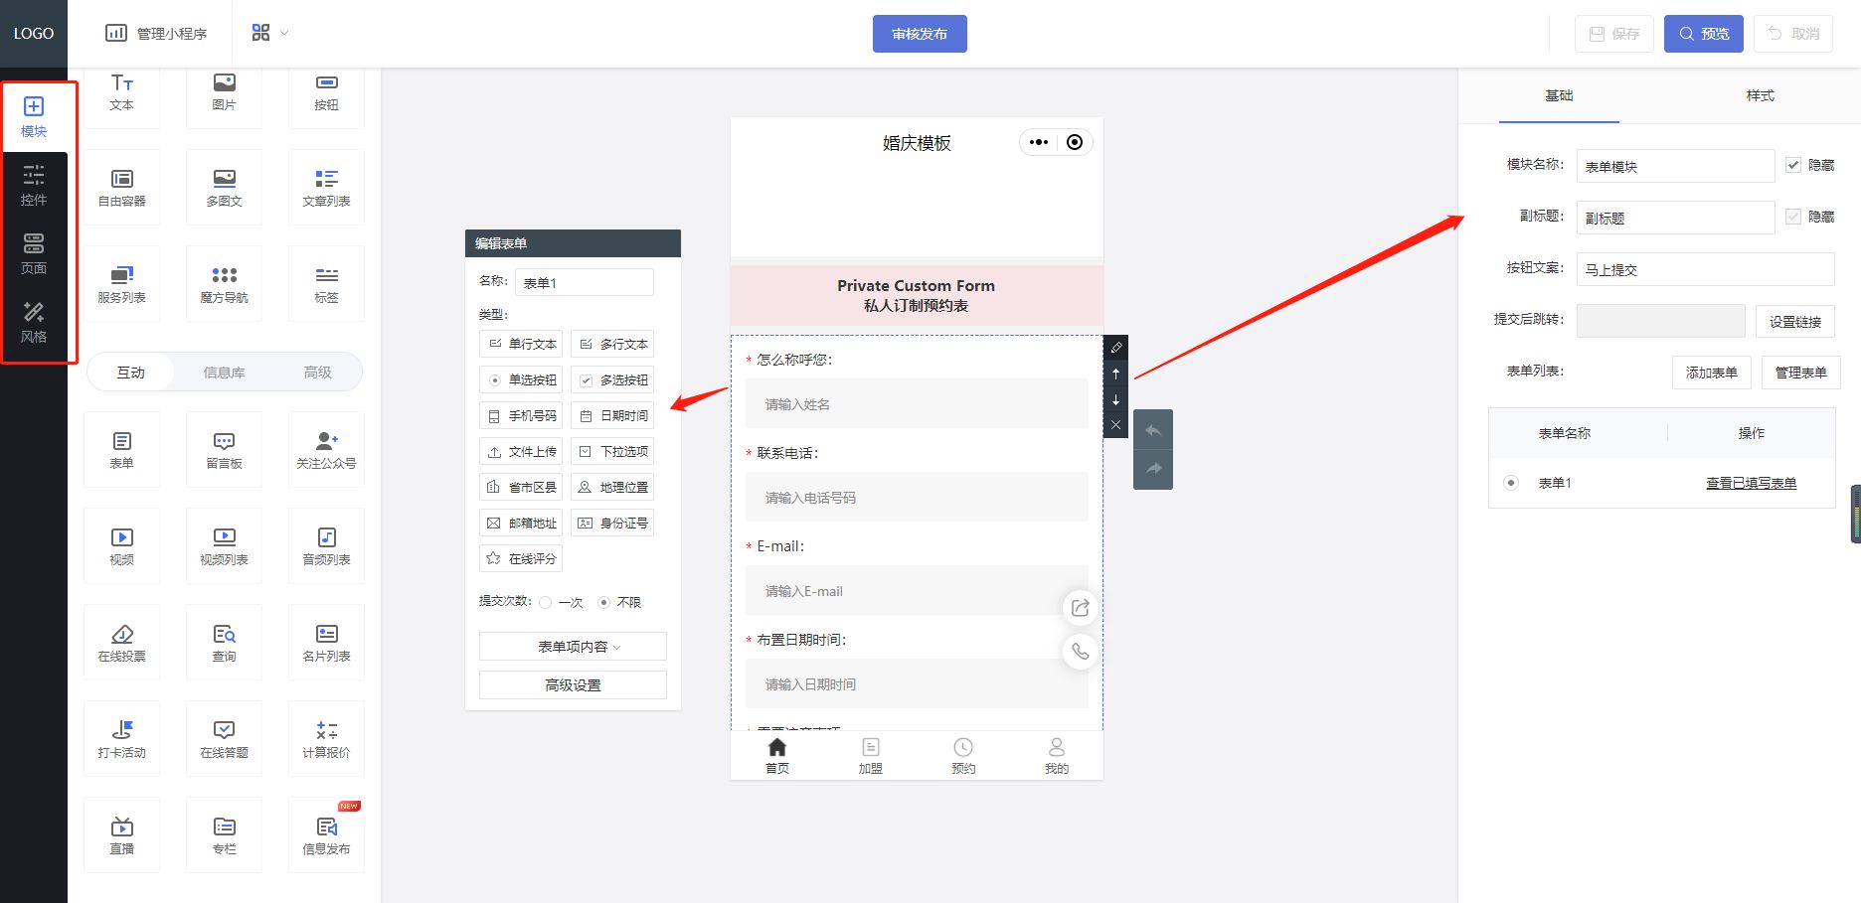Switch to the 基础 tab

1559,95
